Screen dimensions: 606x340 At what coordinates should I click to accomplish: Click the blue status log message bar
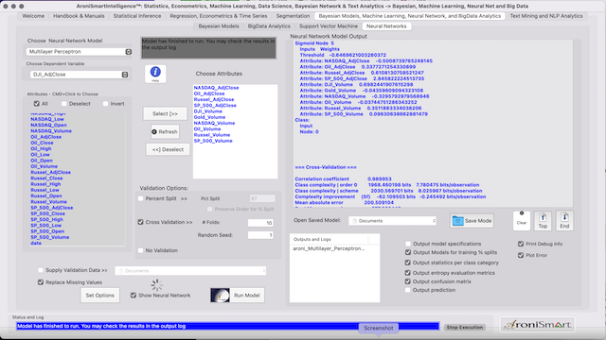click(227, 326)
